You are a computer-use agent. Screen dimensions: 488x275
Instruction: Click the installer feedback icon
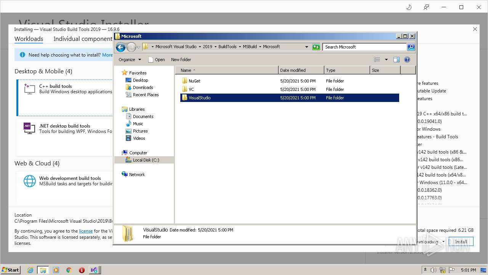coord(426,7)
